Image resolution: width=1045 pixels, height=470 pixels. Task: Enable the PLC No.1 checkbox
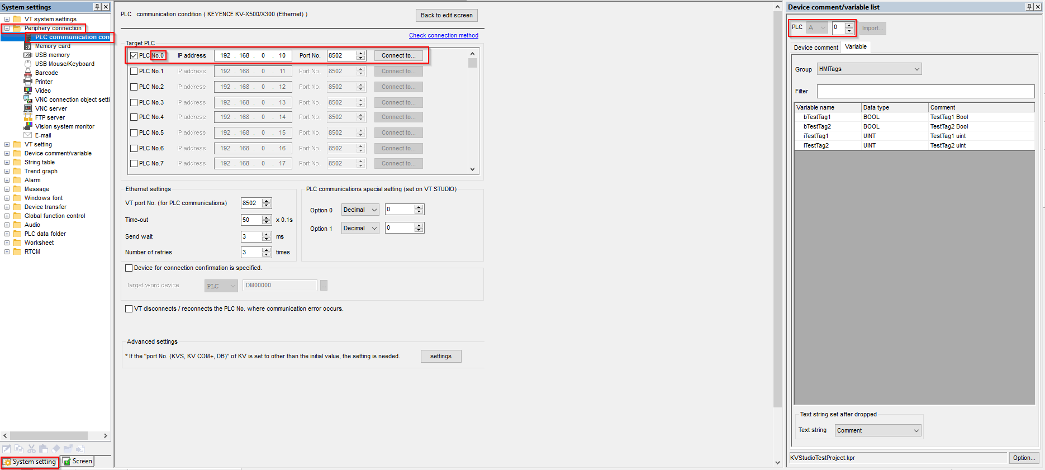point(134,71)
